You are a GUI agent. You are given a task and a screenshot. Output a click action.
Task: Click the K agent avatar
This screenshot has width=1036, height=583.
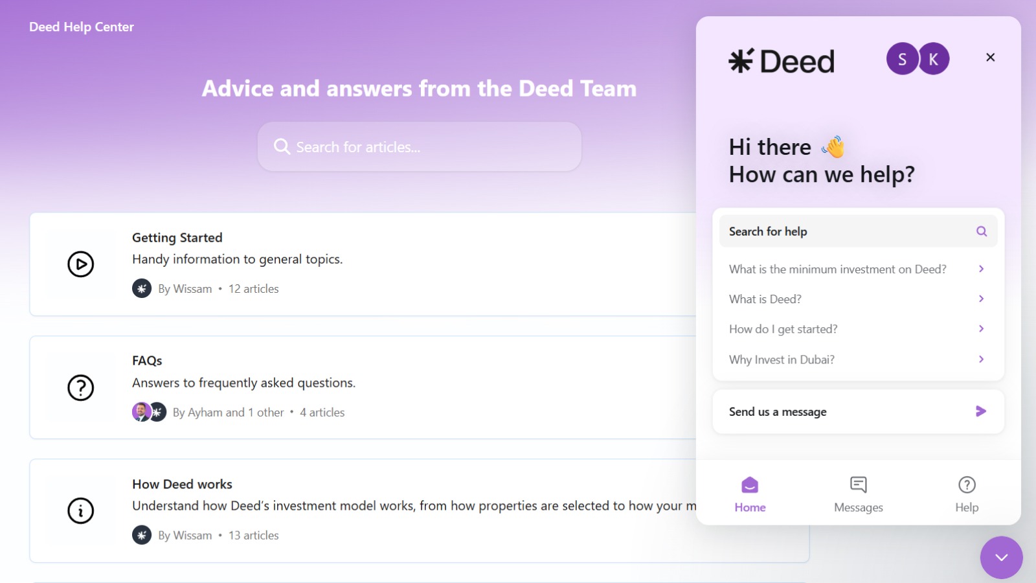[x=934, y=59]
